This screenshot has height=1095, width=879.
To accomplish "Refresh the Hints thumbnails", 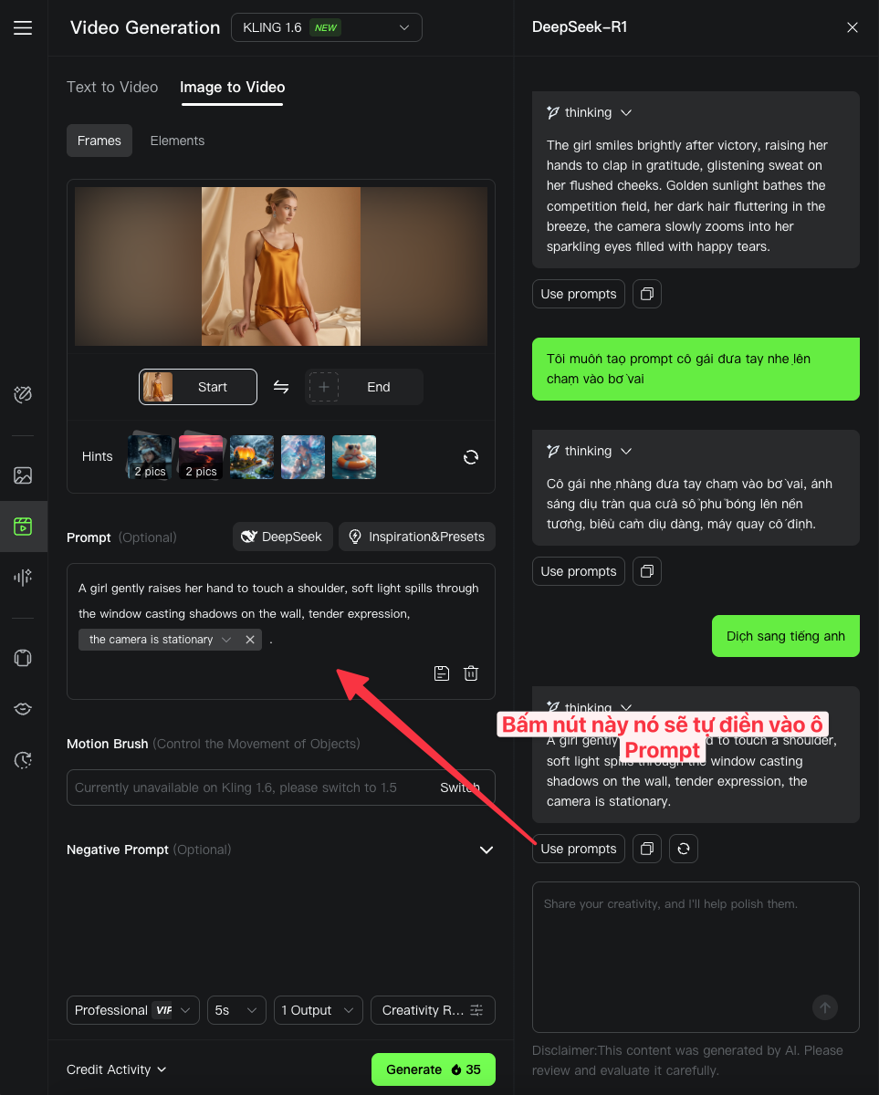I will click(471, 457).
